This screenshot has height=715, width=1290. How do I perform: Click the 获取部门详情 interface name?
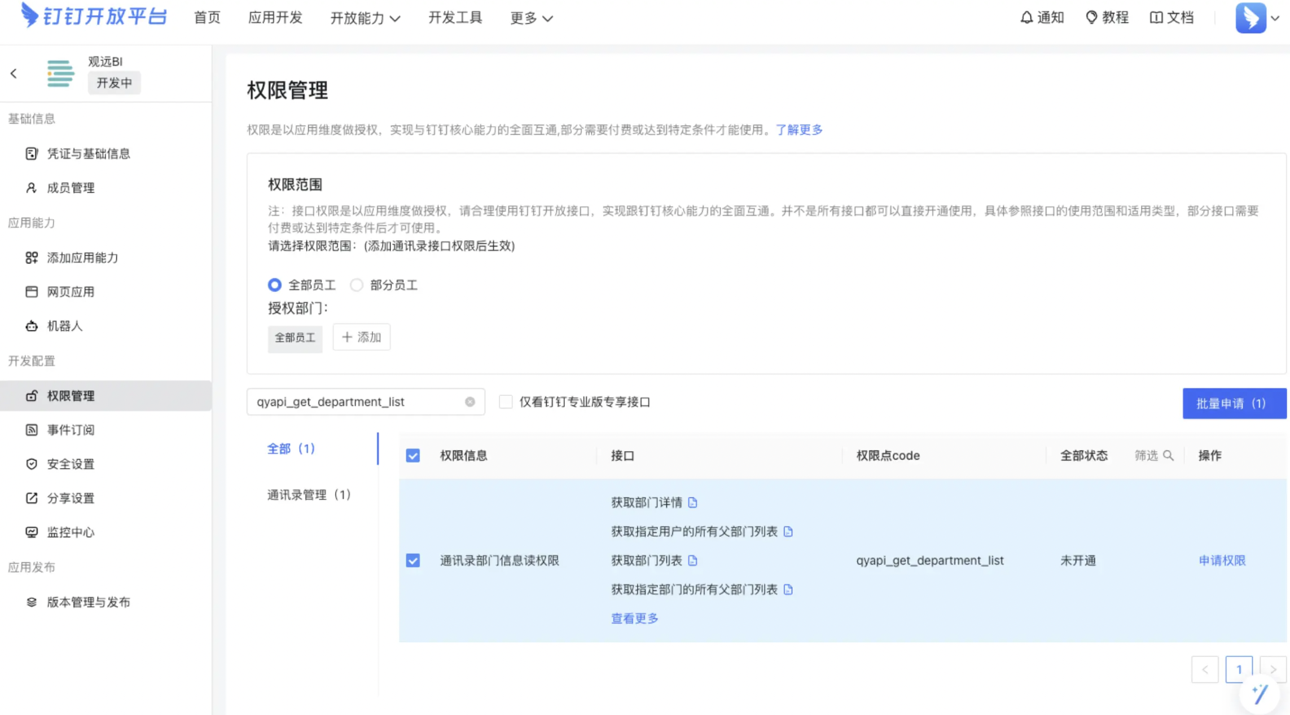(x=647, y=502)
